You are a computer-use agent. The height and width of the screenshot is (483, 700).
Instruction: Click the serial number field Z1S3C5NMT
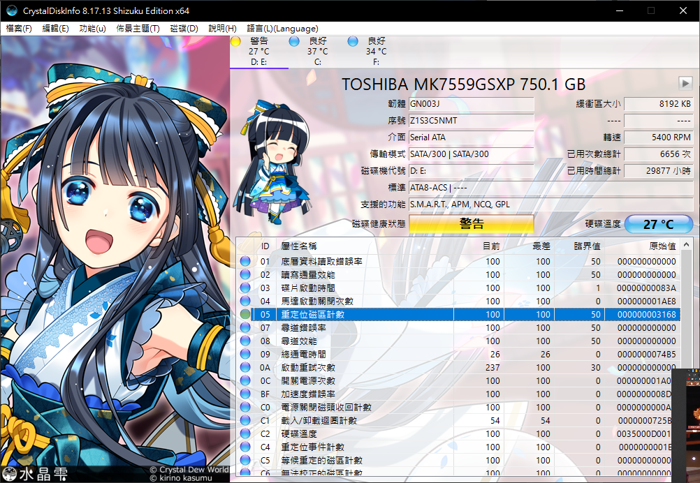472,121
